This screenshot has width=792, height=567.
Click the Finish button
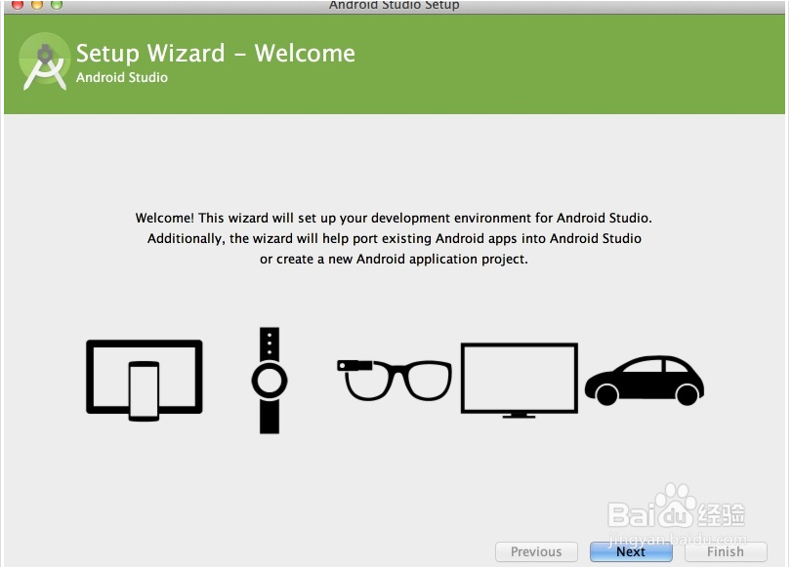coord(726,551)
